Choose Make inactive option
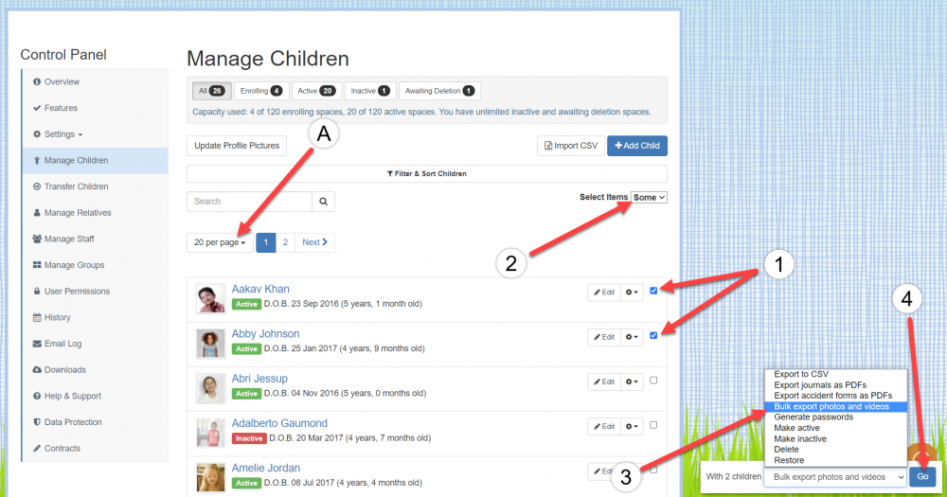 [x=835, y=439]
